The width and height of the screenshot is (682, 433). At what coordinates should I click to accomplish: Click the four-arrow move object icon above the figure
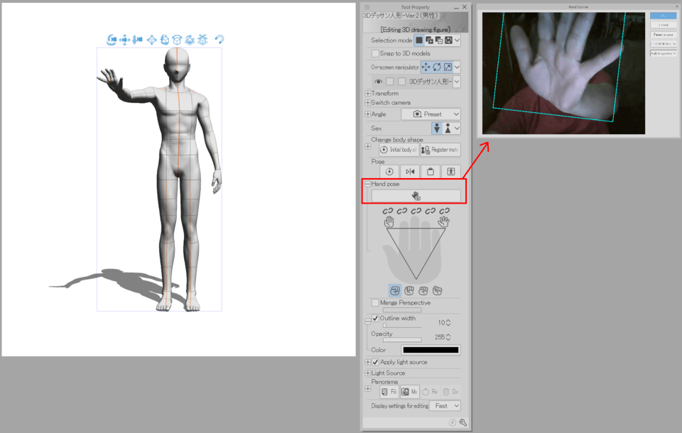pyautogui.click(x=152, y=40)
